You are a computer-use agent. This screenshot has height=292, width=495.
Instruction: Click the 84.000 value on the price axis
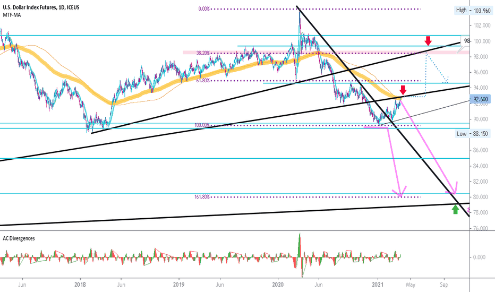[482, 166]
